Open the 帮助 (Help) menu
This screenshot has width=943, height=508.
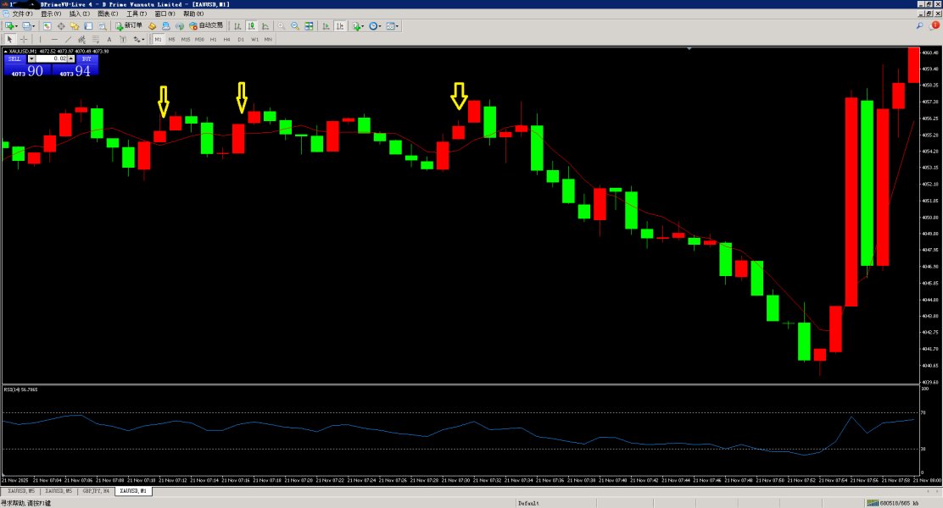pyautogui.click(x=193, y=14)
